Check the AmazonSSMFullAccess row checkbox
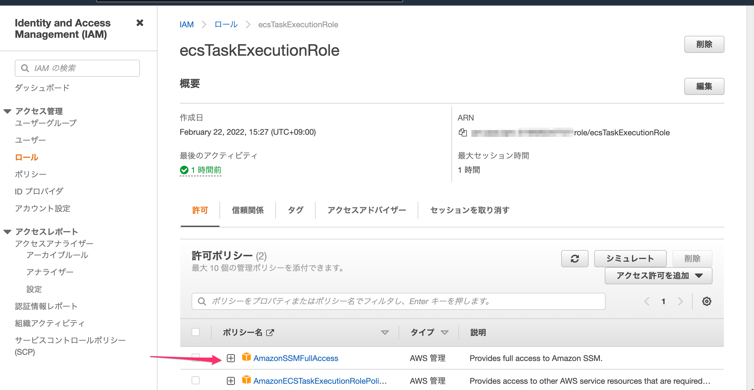 point(196,357)
